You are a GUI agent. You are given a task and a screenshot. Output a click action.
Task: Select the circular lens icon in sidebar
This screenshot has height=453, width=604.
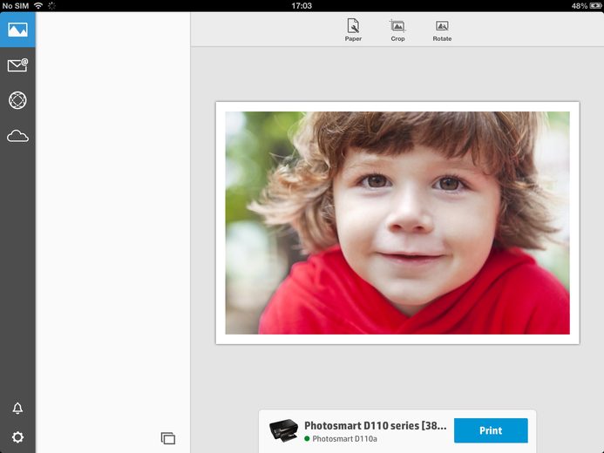point(17,100)
